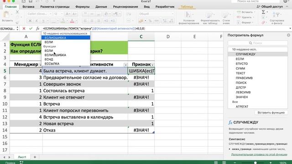The image size is (292, 164).
Task: Click the Общий доступ share button
Action: 270,6
